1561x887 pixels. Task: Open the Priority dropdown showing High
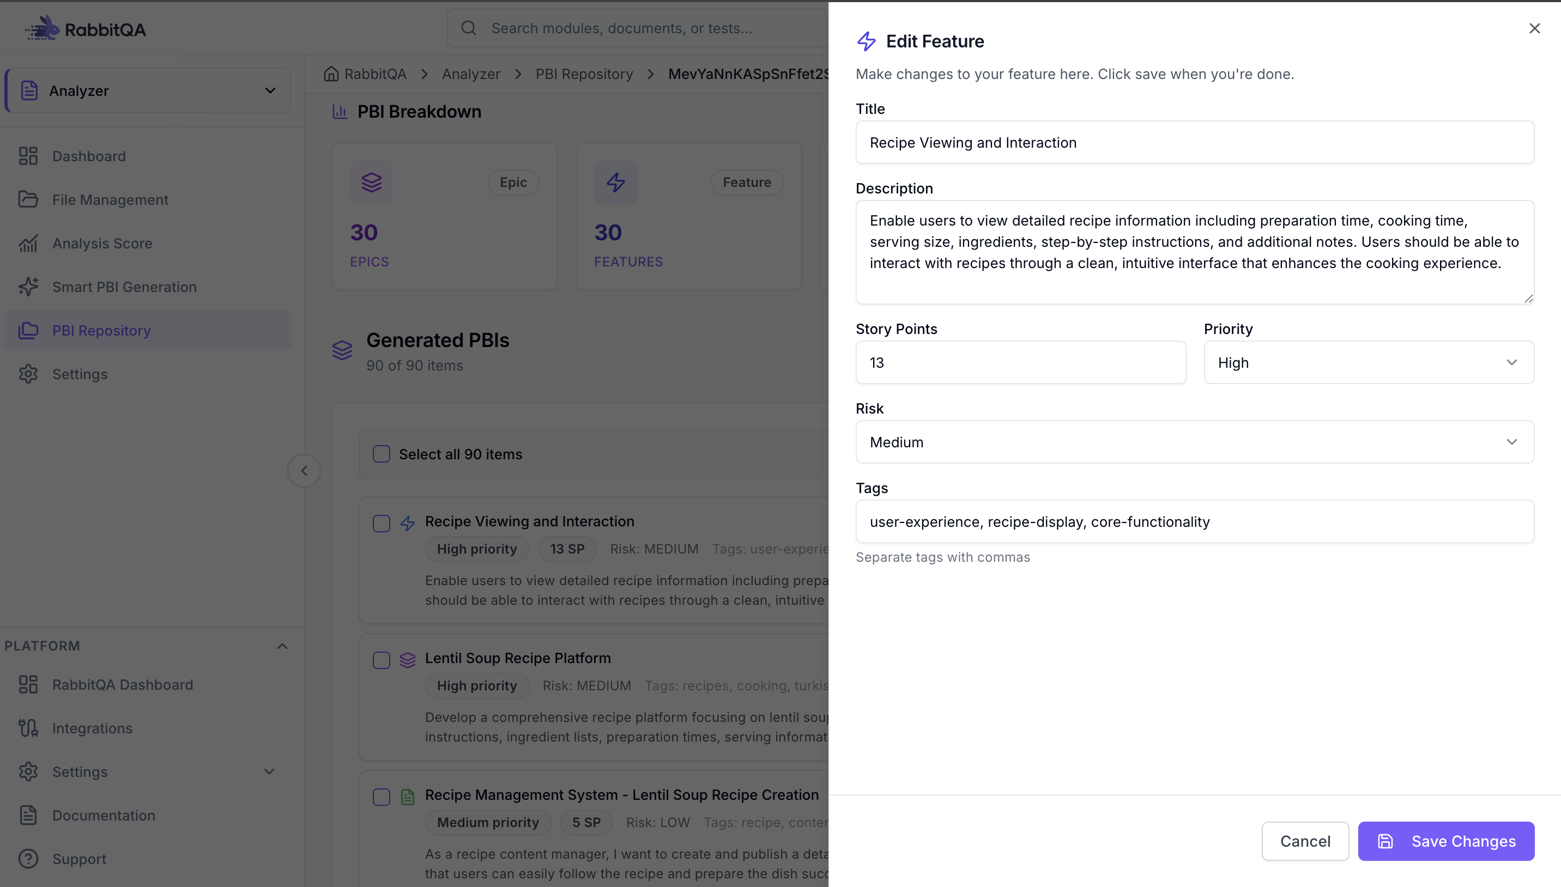[x=1369, y=362]
